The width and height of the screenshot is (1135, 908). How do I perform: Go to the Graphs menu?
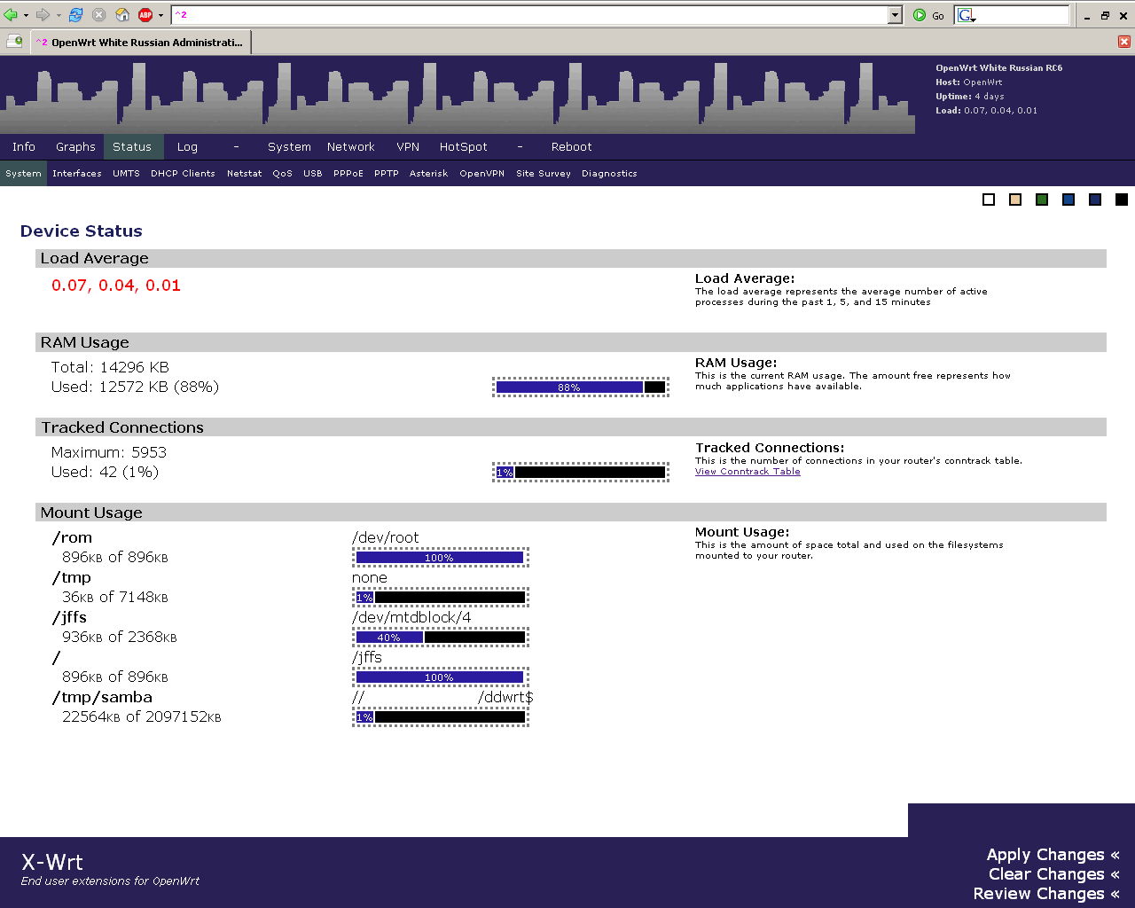75,147
